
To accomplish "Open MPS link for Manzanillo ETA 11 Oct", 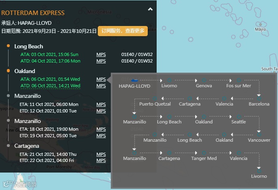I will tap(101, 104).
